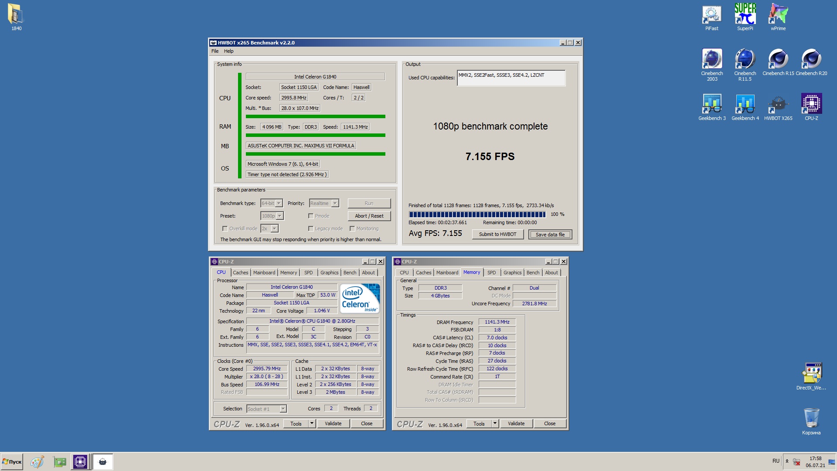
Task: Open CPU-Z desktop shortcut
Action: [x=811, y=107]
